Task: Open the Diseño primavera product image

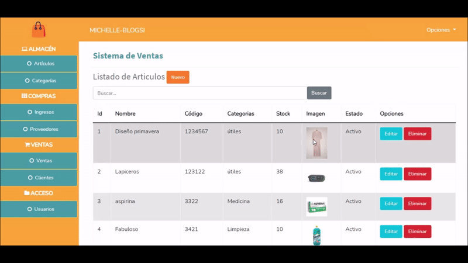Action: coord(316,143)
